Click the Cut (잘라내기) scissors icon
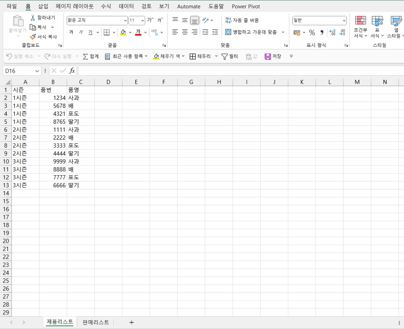Image resolution: width=404 pixels, height=329 pixels. (x=33, y=18)
